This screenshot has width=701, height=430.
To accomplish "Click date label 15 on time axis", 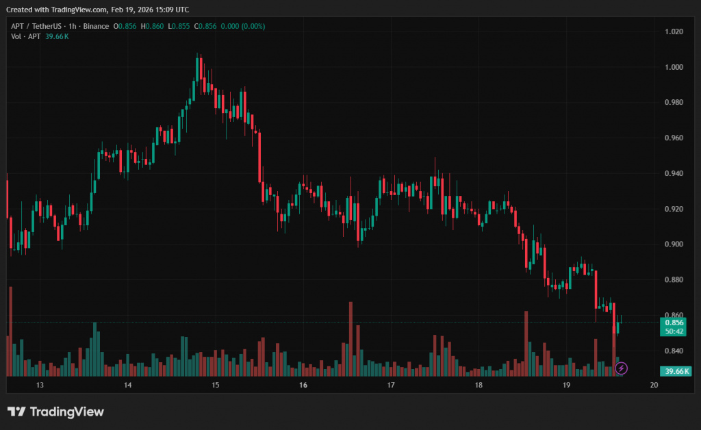I will pos(216,386).
